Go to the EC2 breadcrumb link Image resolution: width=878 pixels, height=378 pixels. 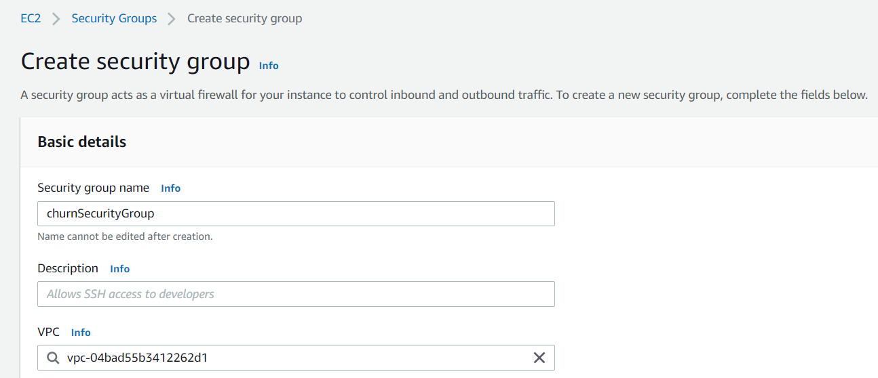click(31, 18)
